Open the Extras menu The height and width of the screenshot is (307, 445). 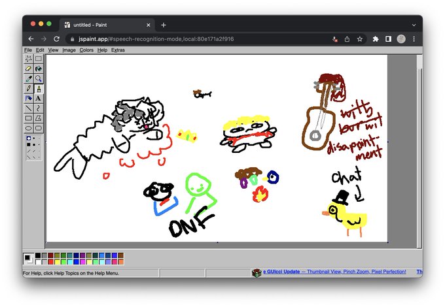coord(118,50)
